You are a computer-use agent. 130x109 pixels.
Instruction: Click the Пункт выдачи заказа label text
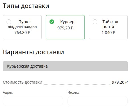click(x=22, y=24)
